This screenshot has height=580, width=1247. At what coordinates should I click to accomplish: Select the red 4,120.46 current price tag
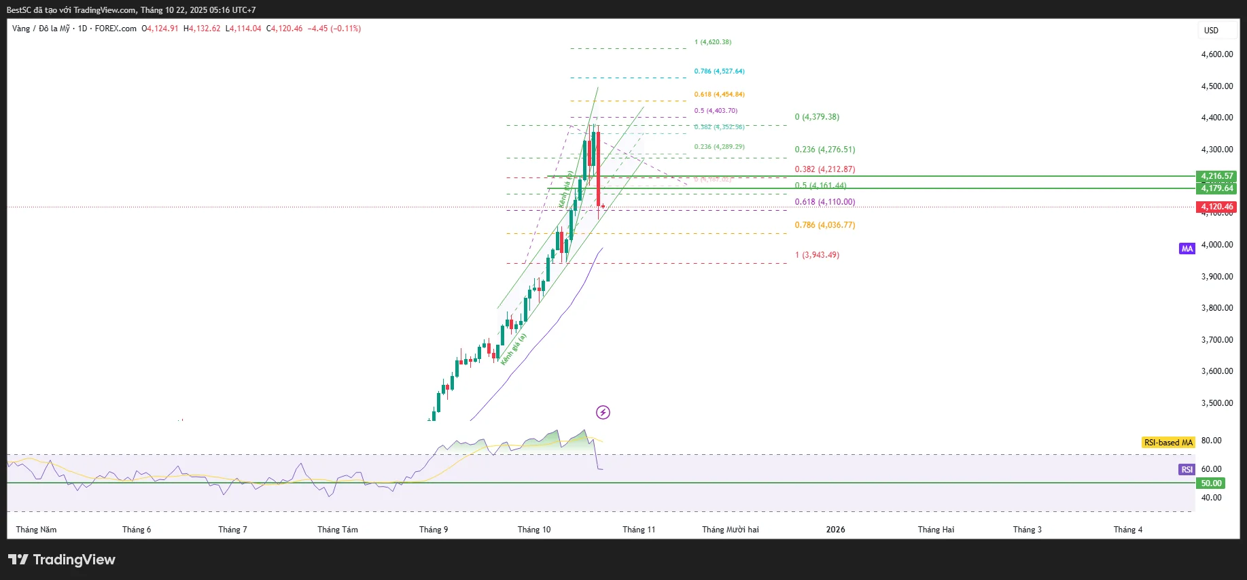[1216, 207]
